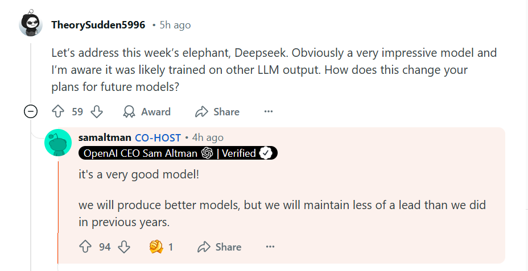Click samaltman's green avatar
528x271 pixels.
coord(58,143)
